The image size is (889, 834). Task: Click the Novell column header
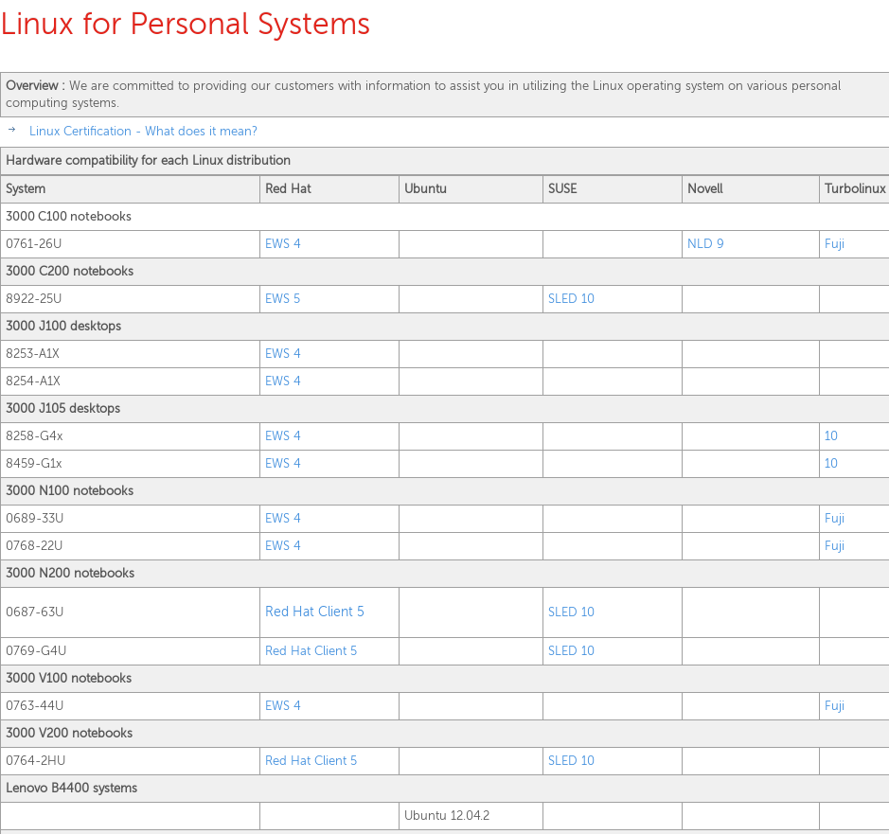750,188
